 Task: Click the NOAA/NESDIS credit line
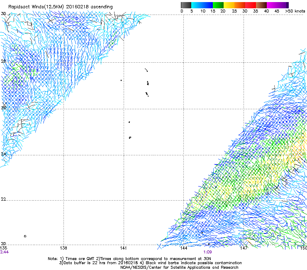point(179,267)
